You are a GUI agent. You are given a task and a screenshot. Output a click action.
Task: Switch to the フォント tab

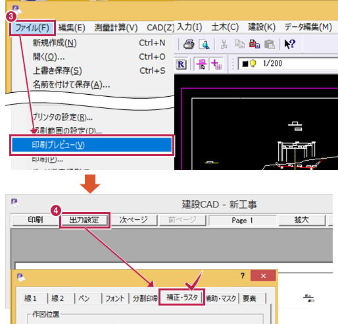click(114, 298)
